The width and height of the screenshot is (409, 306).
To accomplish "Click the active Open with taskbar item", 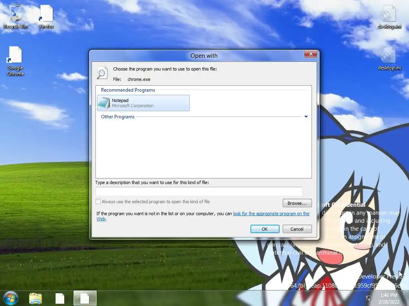I will (85, 298).
